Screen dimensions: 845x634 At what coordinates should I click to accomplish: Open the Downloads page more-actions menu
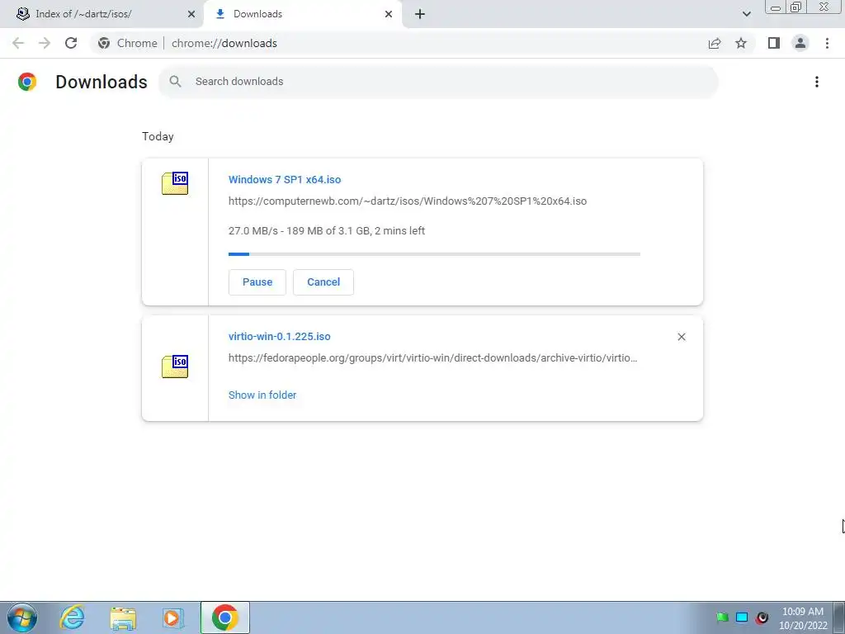[x=817, y=82]
